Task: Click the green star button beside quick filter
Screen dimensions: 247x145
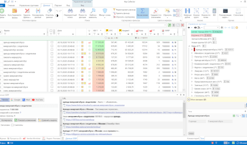Action: (169, 25)
